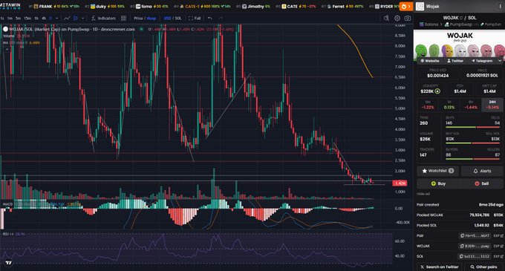This screenshot has height=271, width=505.
Task: Click the liquidity lock icon
Action: [x=437, y=91]
